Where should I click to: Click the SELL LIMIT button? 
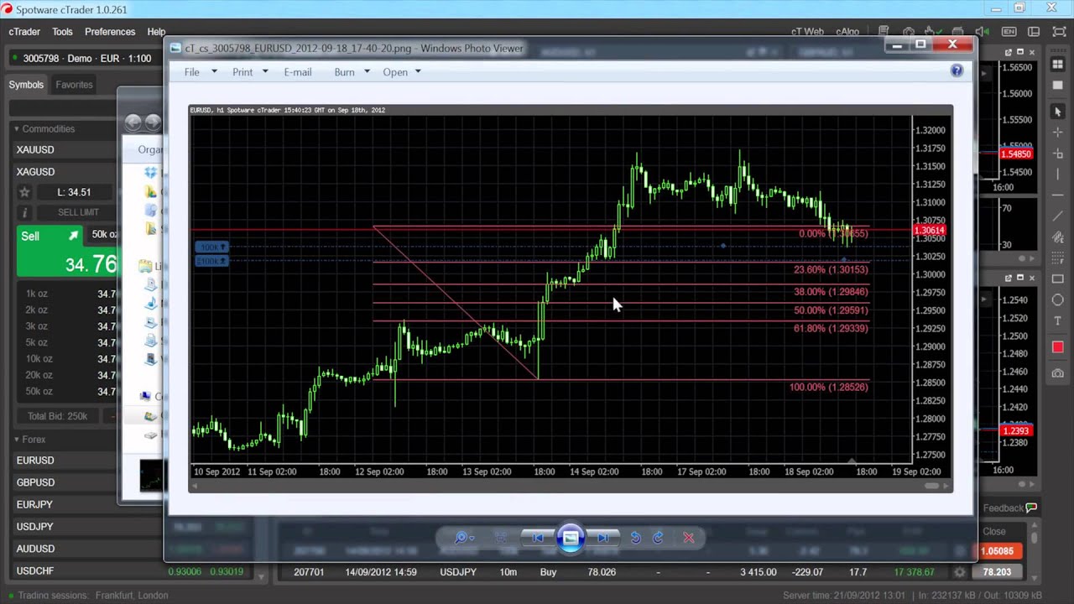[78, 212]
